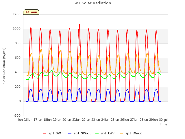The image size is (185, 139).
Task: Click the tallest red SWin peak on Jun 21
Action: pos(79,25)
